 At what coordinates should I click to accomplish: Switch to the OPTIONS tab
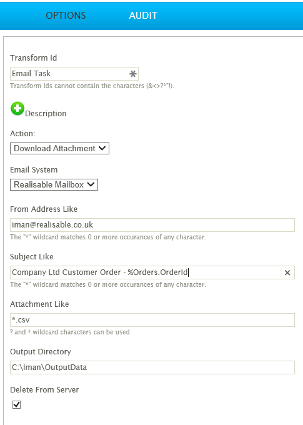(66, 16)
